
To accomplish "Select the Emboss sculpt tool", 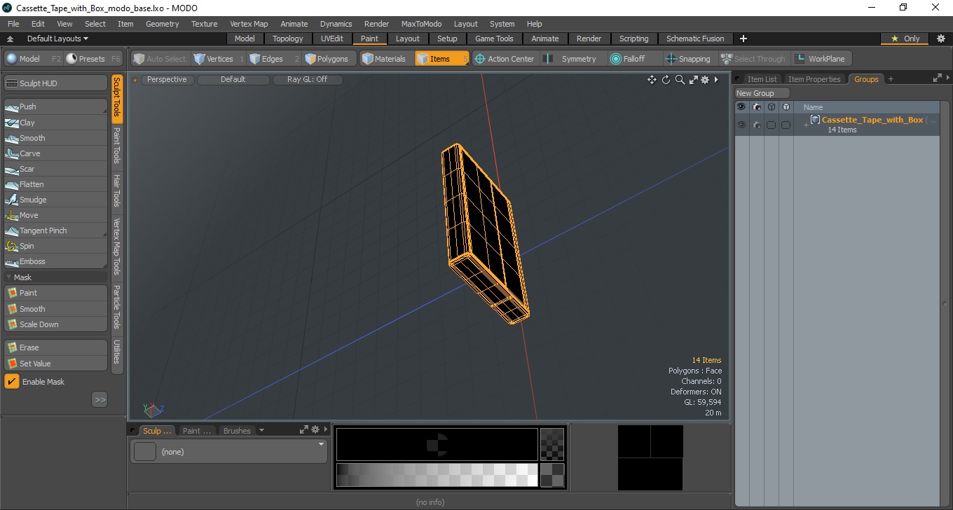I will (55, 261).
